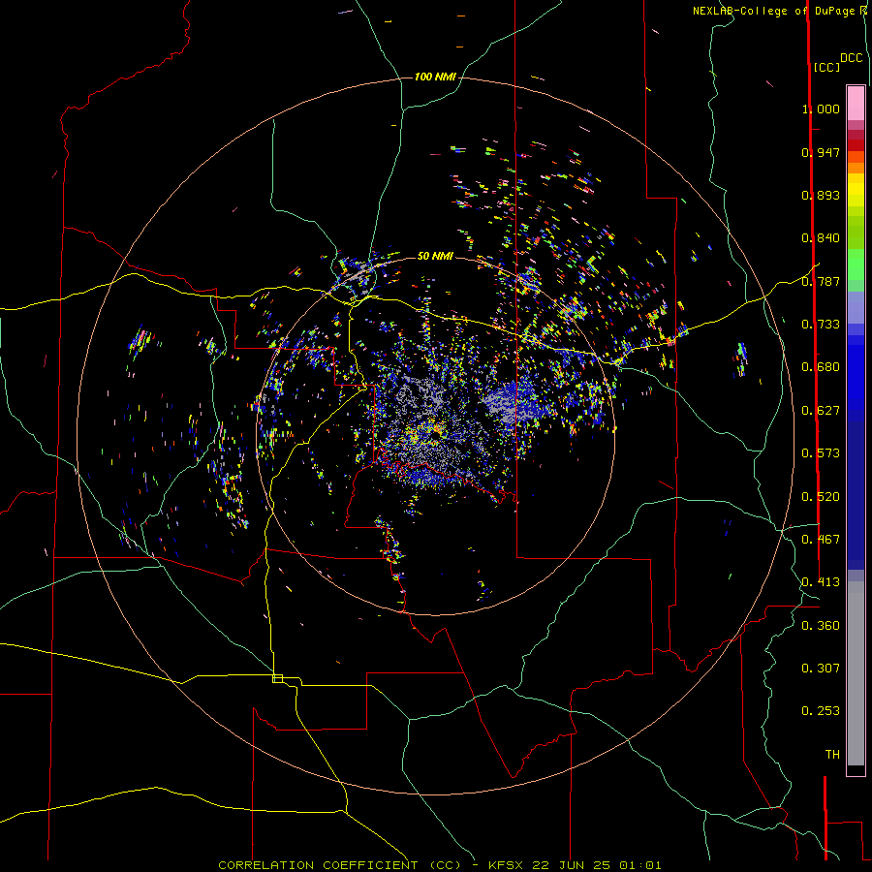Click the 0.253 value on the color scale
Viewport: 872px width, 872px height.
tap(821, 711)
